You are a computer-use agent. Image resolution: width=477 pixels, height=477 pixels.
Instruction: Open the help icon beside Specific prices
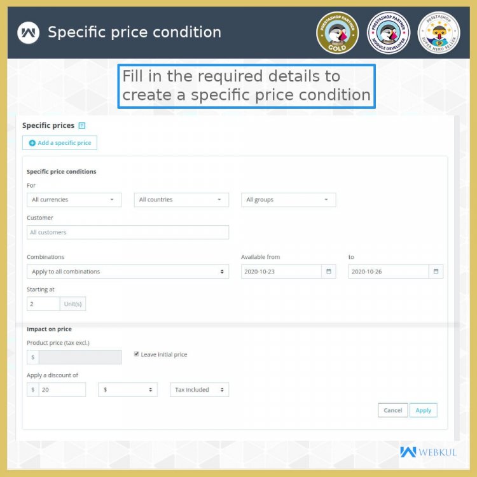tap(82, 125)
